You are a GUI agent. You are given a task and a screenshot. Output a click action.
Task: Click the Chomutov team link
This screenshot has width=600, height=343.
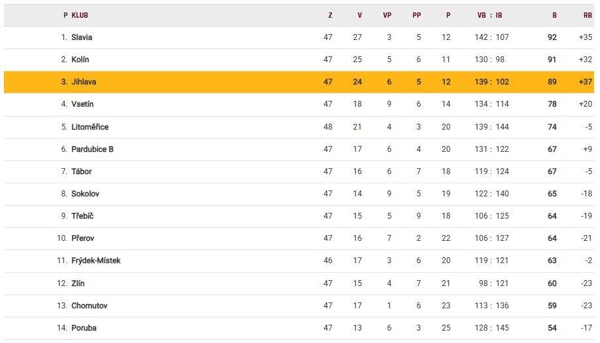(x=89, y=306)
